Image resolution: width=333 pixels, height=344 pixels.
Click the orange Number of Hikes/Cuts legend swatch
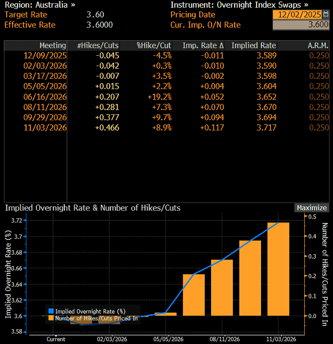click(x=51, y=318)
